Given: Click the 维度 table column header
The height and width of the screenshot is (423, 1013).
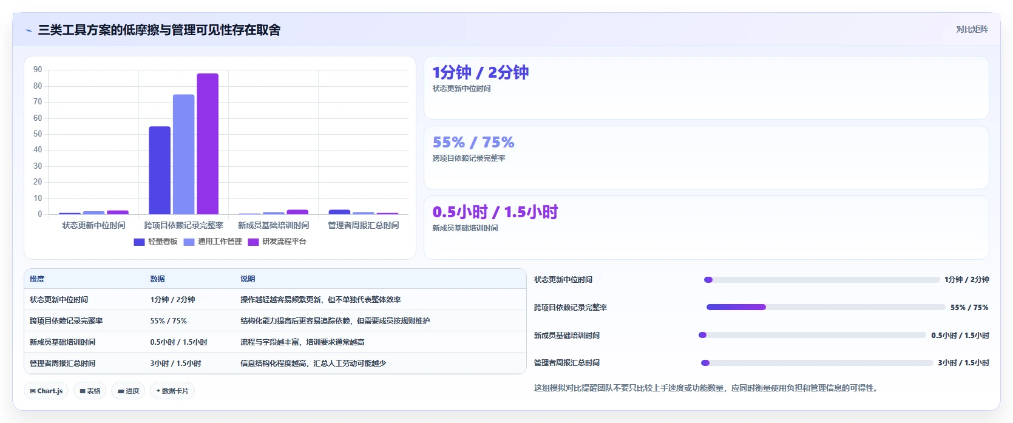Looking at the screenshot, I should 37,279.
